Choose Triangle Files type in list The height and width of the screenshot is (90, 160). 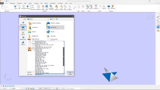(x=43, y=47)
